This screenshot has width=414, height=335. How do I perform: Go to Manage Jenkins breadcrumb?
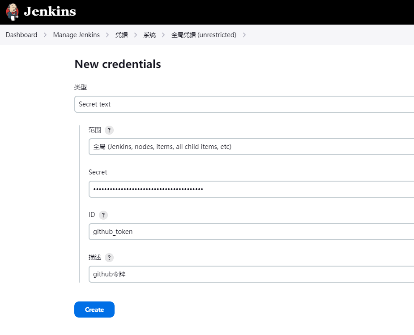click(x=76, y=35)
